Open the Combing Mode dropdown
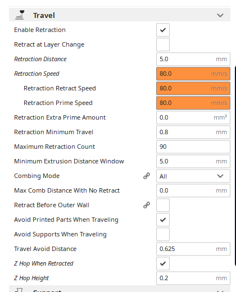This screenshot has width=236, height=292. click(x=193, y=176)
